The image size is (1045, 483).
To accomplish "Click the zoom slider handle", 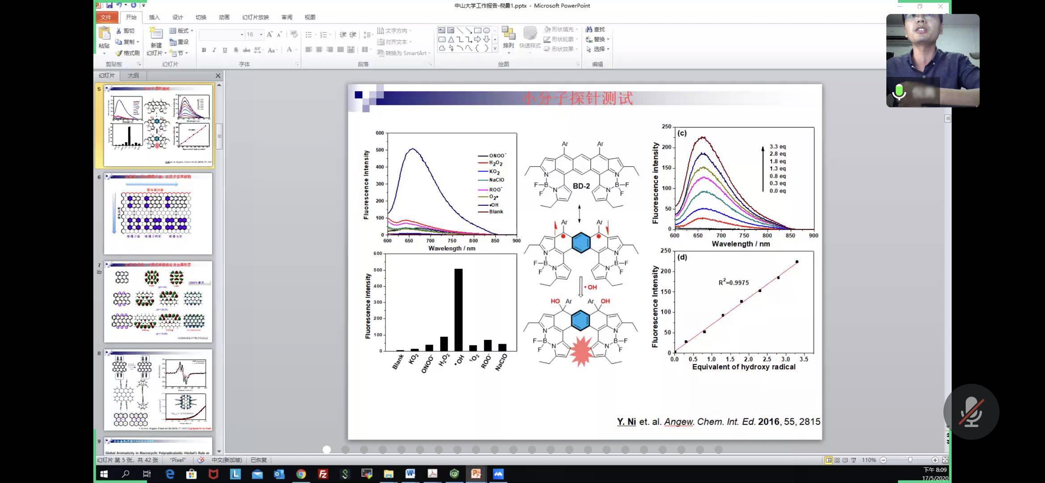I will (910, 460).
